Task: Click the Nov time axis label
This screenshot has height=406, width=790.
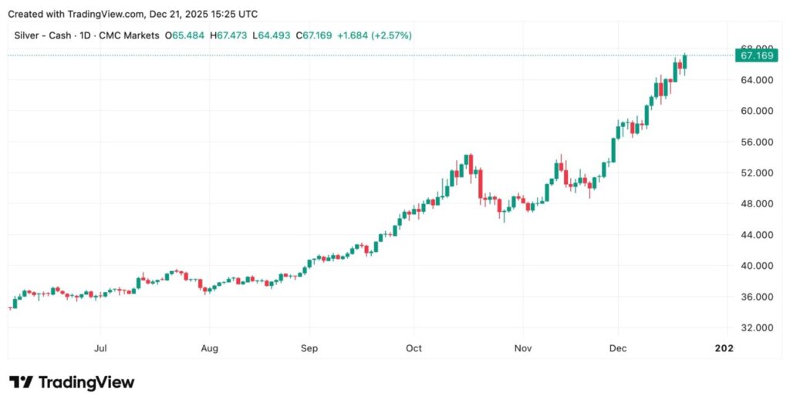Action: pos(523,348)
